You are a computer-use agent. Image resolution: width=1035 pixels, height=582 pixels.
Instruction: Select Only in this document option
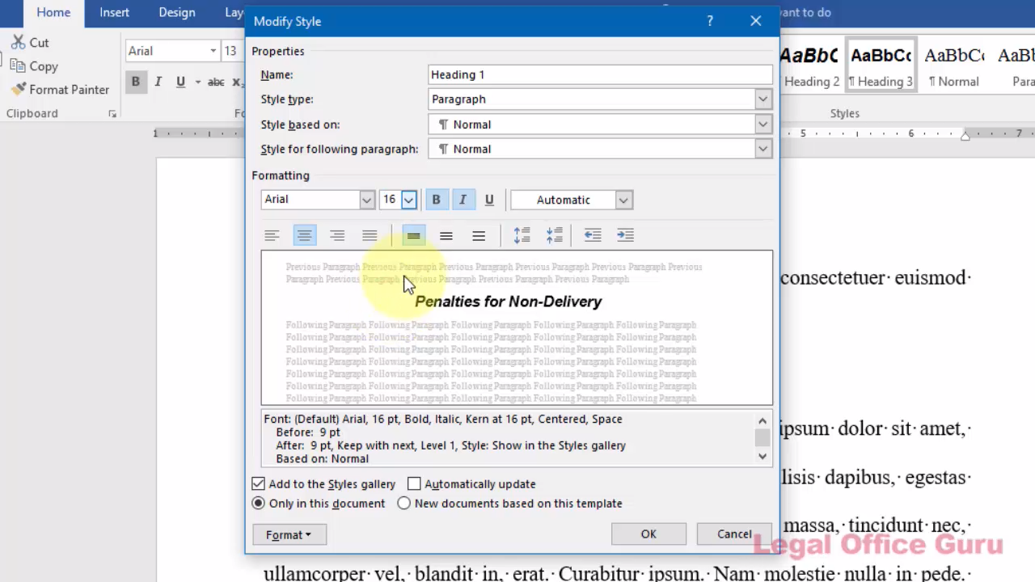[258, 503]
